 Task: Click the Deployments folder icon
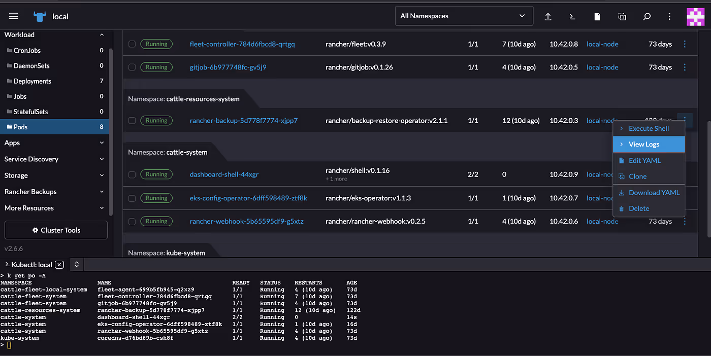pos(9,81)
